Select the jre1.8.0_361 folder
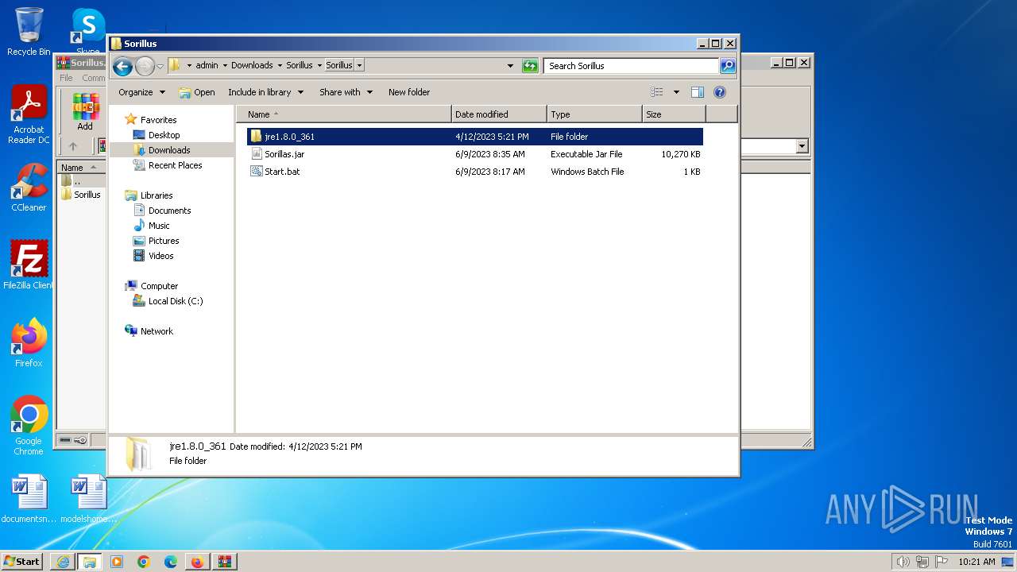 475,137
